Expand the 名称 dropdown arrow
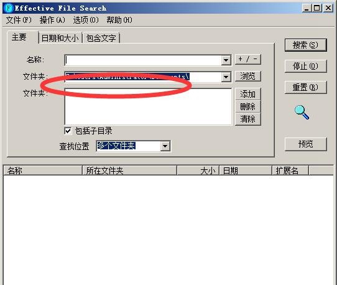 [226, 60]
